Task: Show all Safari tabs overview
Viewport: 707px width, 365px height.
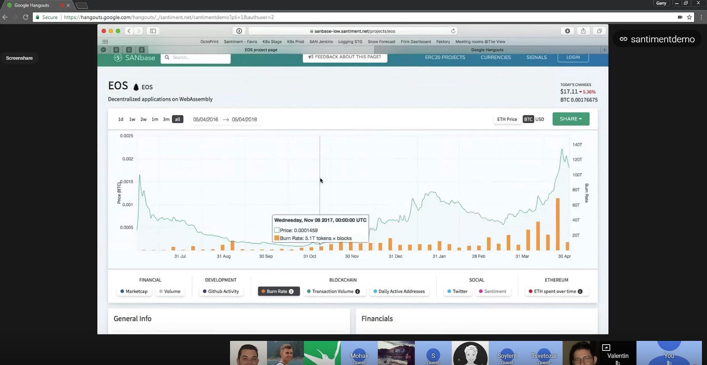Action: 599,31
